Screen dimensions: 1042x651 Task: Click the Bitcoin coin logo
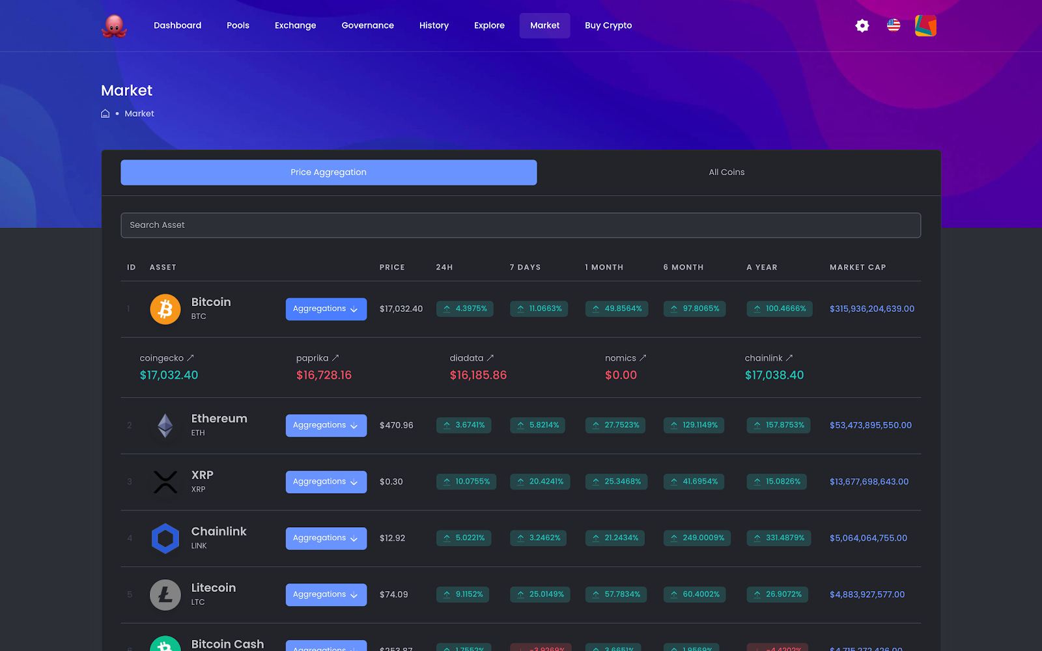pos(165,309)
